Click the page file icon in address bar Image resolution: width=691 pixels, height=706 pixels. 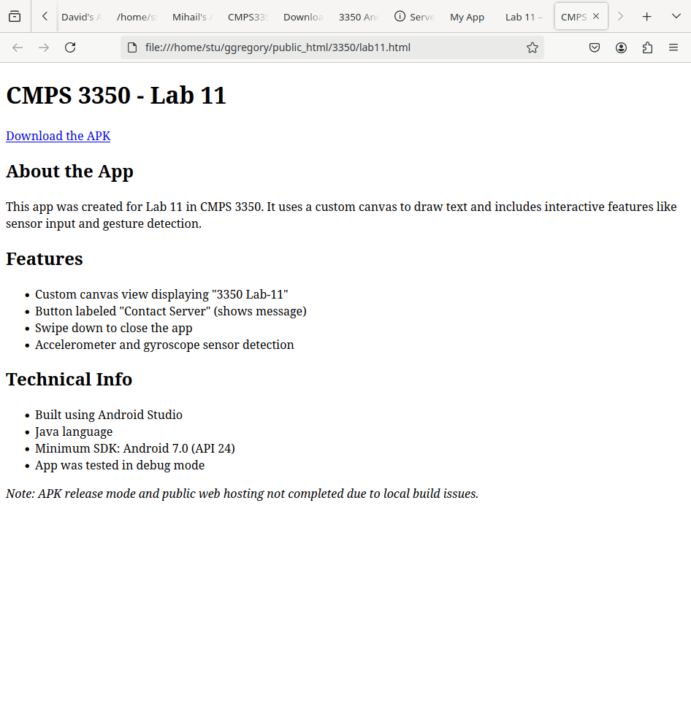[132, 47]
